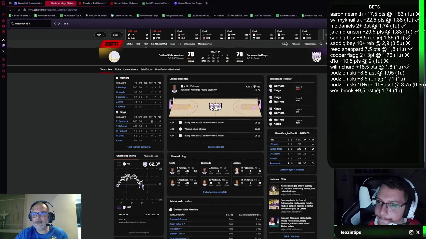Open Futebol in ESPN navigation
The width and height of the screenshot is (426, 239).
(x=129, y=44)
